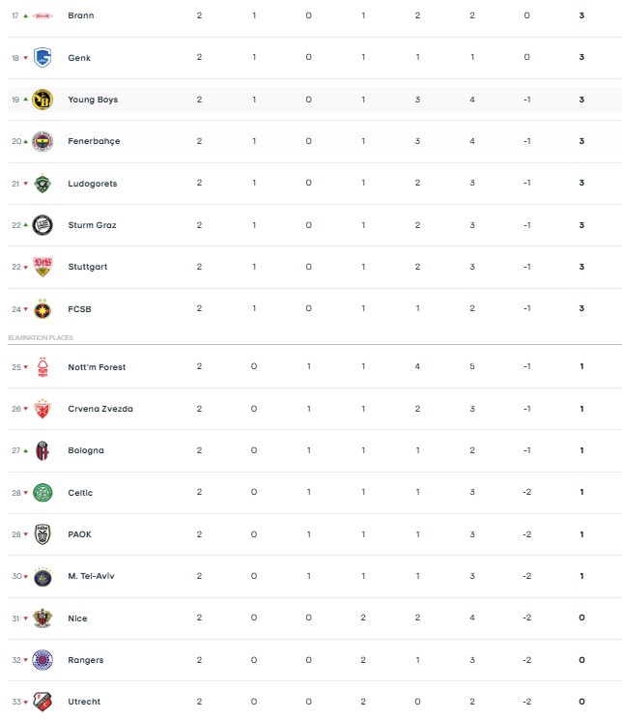
Task: Select the Young Boys crest icon
Action: [x=42, y=100]
